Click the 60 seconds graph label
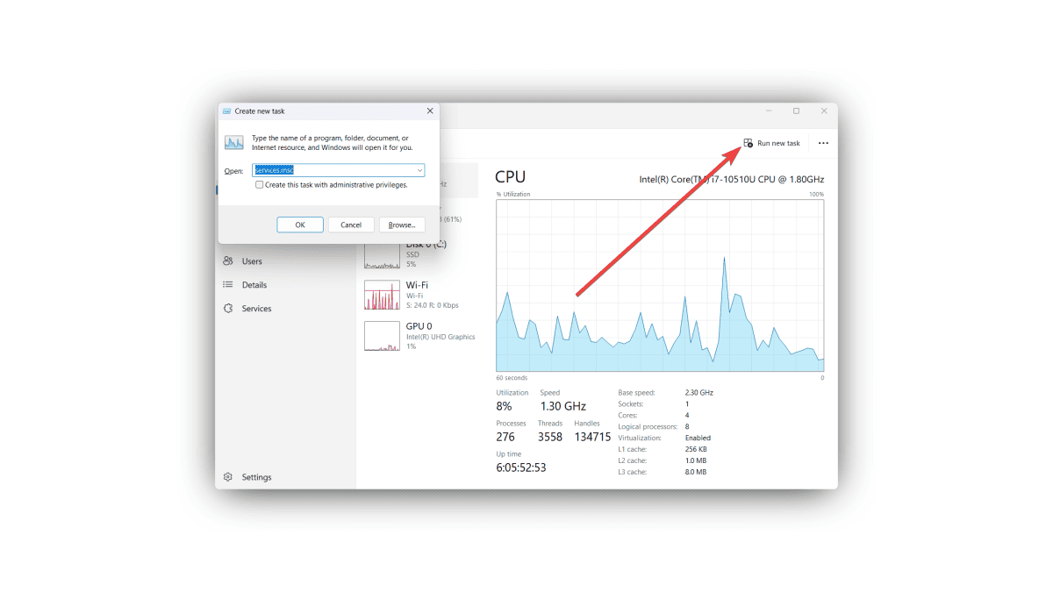This screenshot has height=592, width=1053. pyautogui.click(x=512, y=378)
